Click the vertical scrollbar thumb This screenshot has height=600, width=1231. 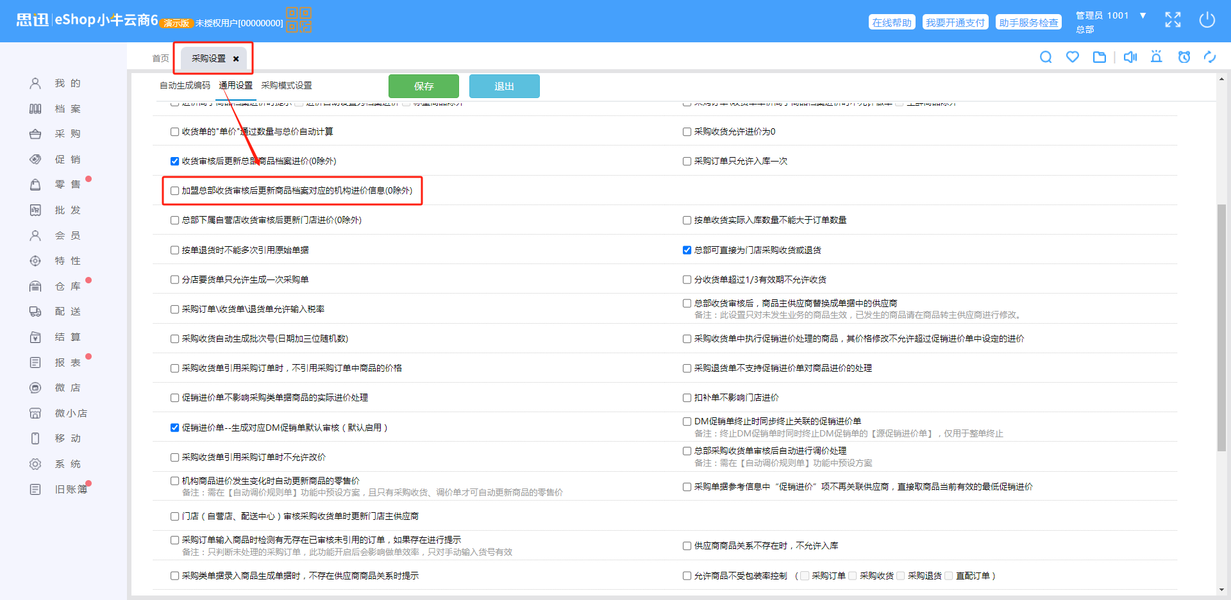click(1221, 327)
